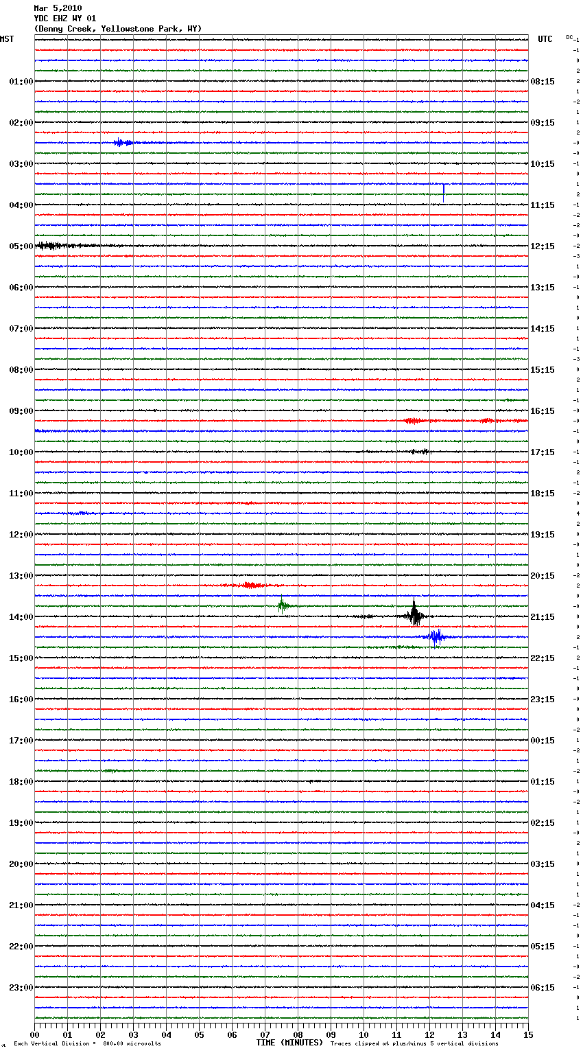Click the YDC EHZ WY 01 station label
Image resolution: width=583 pixels, height=1053 pixels.
(64, 19)
